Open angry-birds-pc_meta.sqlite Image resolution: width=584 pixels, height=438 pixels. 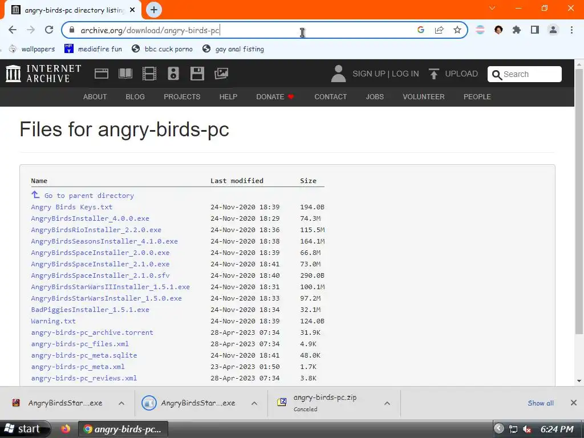tap(84, 355)
